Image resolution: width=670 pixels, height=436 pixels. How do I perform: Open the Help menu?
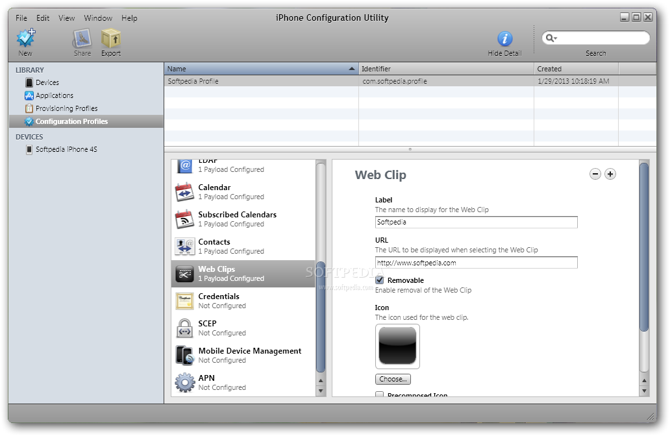(129, 18)
